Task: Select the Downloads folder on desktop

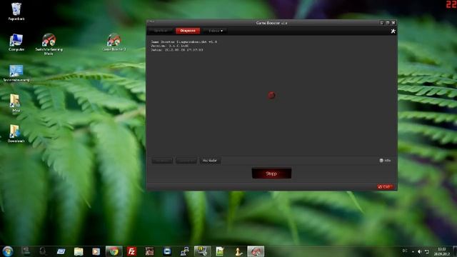Action: [x=16, y=133]
